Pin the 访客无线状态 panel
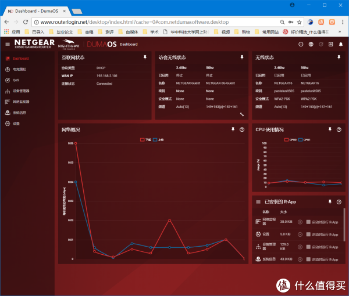The width and height of the screenshot is (349, 296). [x=242, y=57]
